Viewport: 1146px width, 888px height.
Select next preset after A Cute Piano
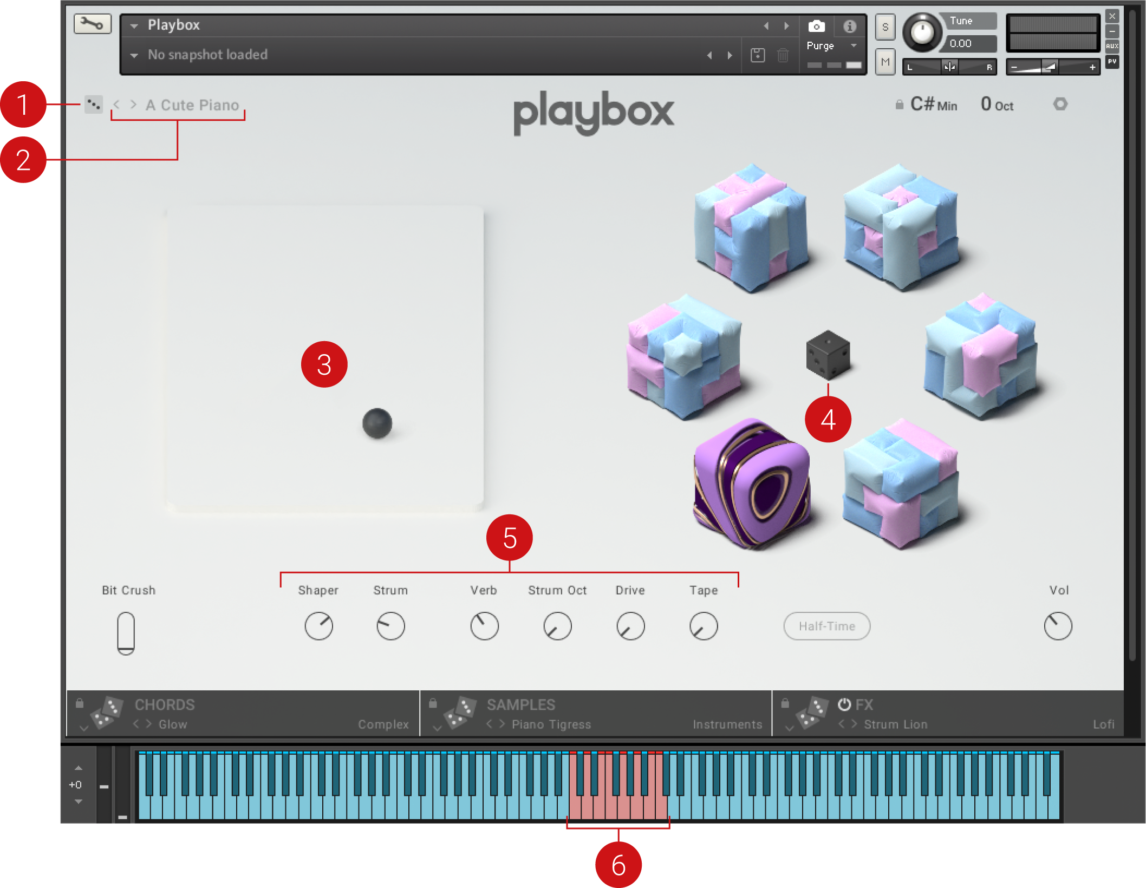[x=133, y=105]
